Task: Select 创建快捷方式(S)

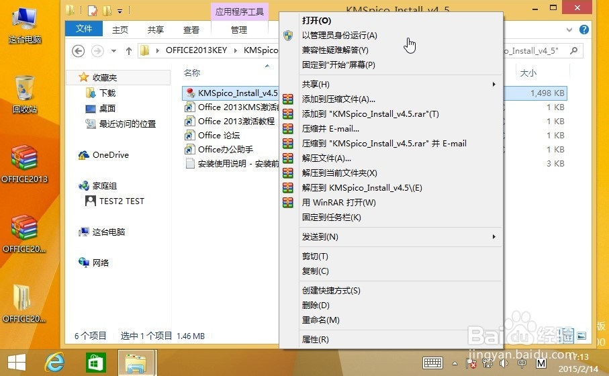Action: (x=391, y=291)
